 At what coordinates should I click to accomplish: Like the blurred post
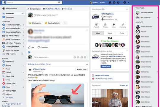31,48
